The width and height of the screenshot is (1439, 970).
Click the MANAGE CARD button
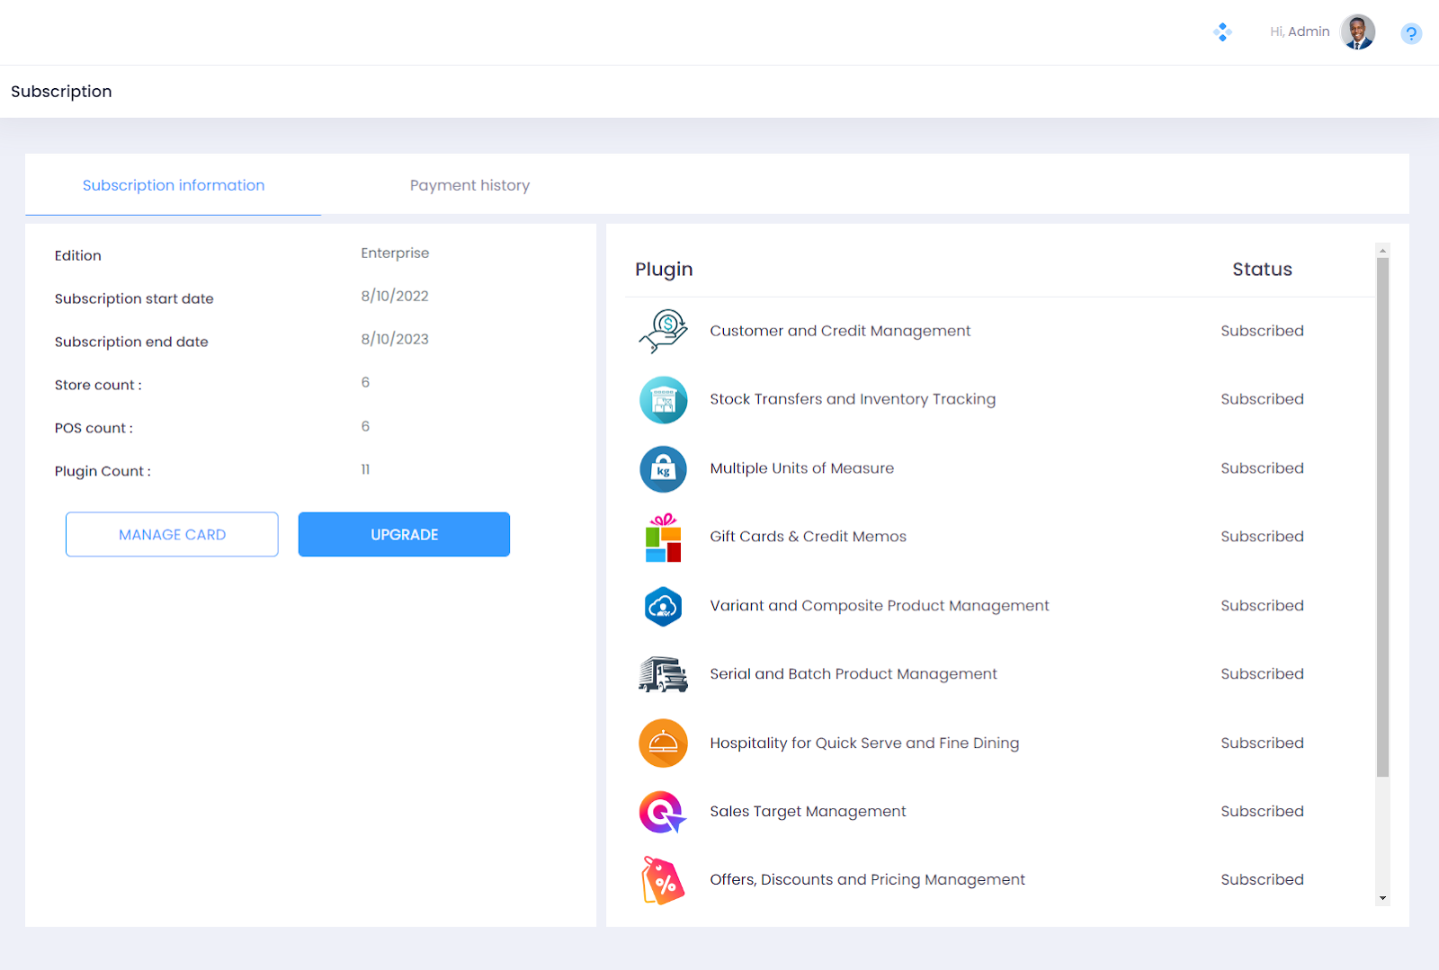click(x=172, y=535)
